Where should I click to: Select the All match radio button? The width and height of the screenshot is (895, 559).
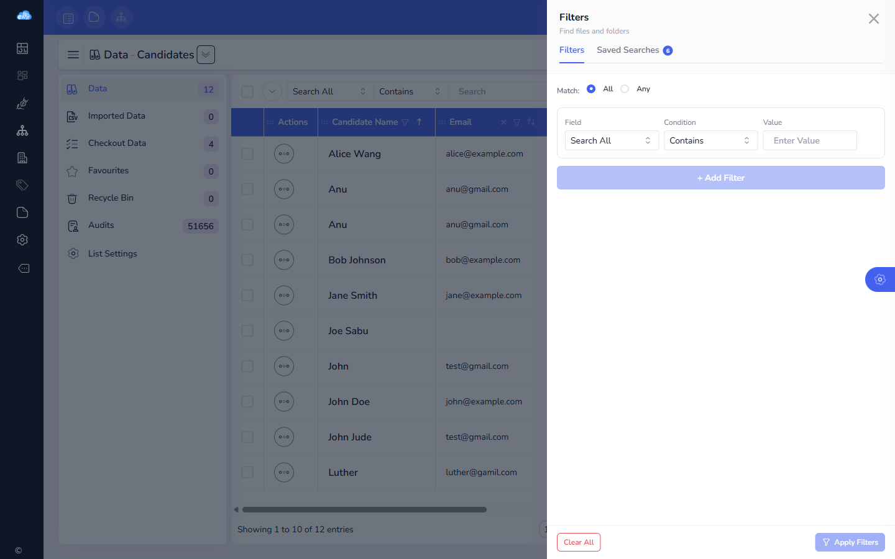(x=591, y=89)
